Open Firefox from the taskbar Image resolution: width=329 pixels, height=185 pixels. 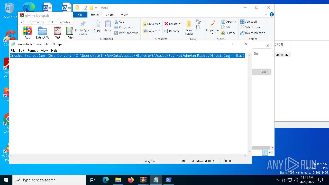[x=131, y=180]
